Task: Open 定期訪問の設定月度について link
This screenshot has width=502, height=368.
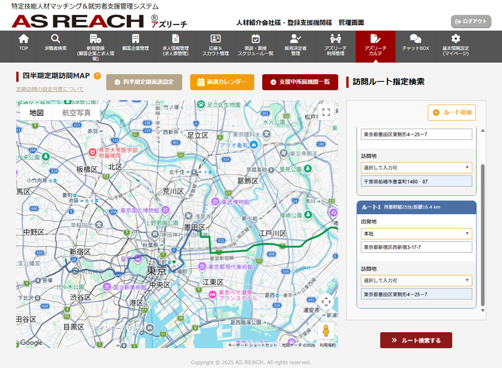Action: click(x=50, y=89)
